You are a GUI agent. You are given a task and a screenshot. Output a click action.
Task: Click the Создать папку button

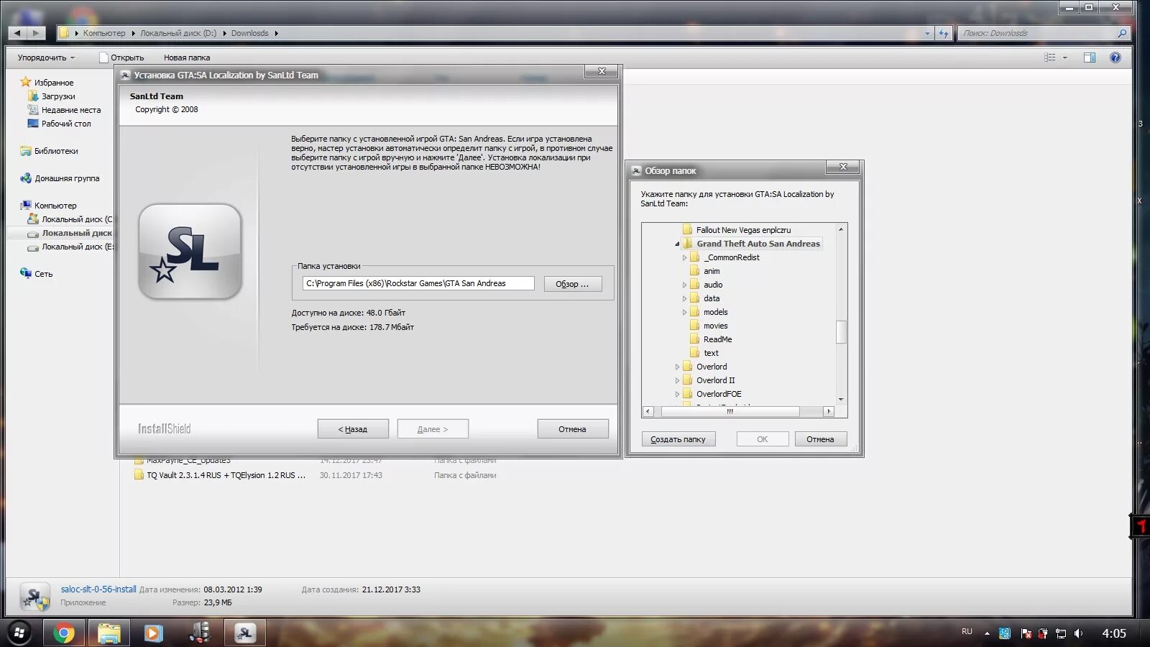click(678, 439)
